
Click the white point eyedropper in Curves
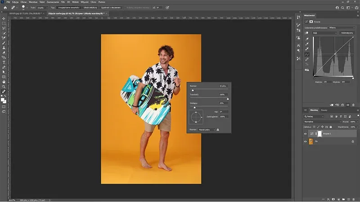(307, 49)
